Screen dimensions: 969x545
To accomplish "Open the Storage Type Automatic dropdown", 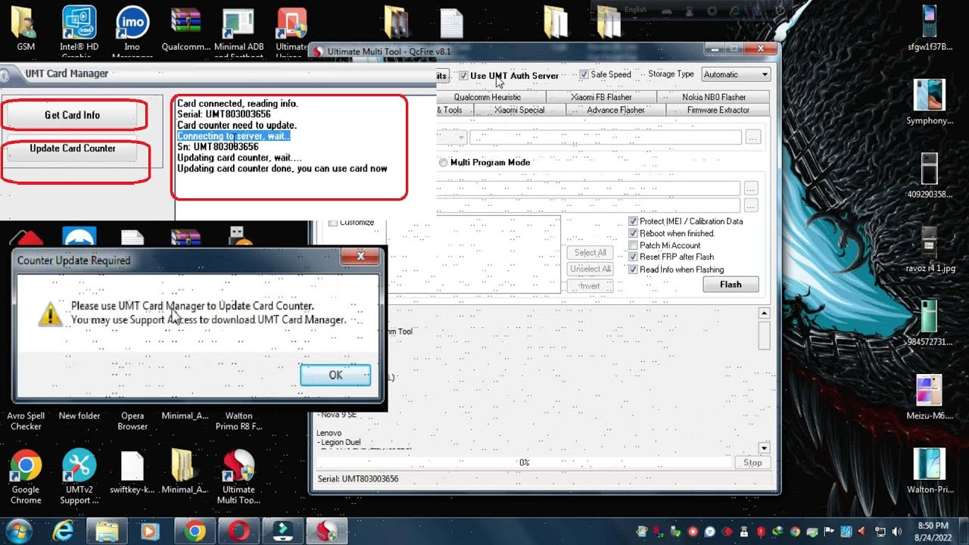I will [736, 74].
